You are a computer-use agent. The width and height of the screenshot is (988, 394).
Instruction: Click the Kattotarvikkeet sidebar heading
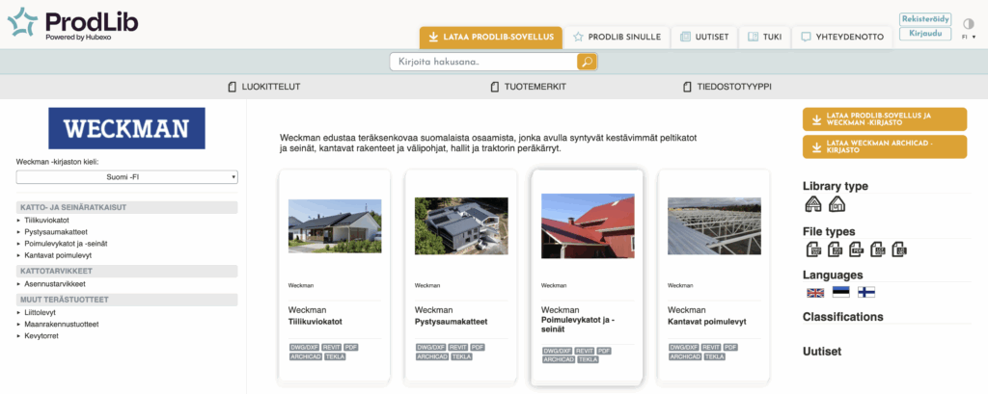(x=126, y=272)
